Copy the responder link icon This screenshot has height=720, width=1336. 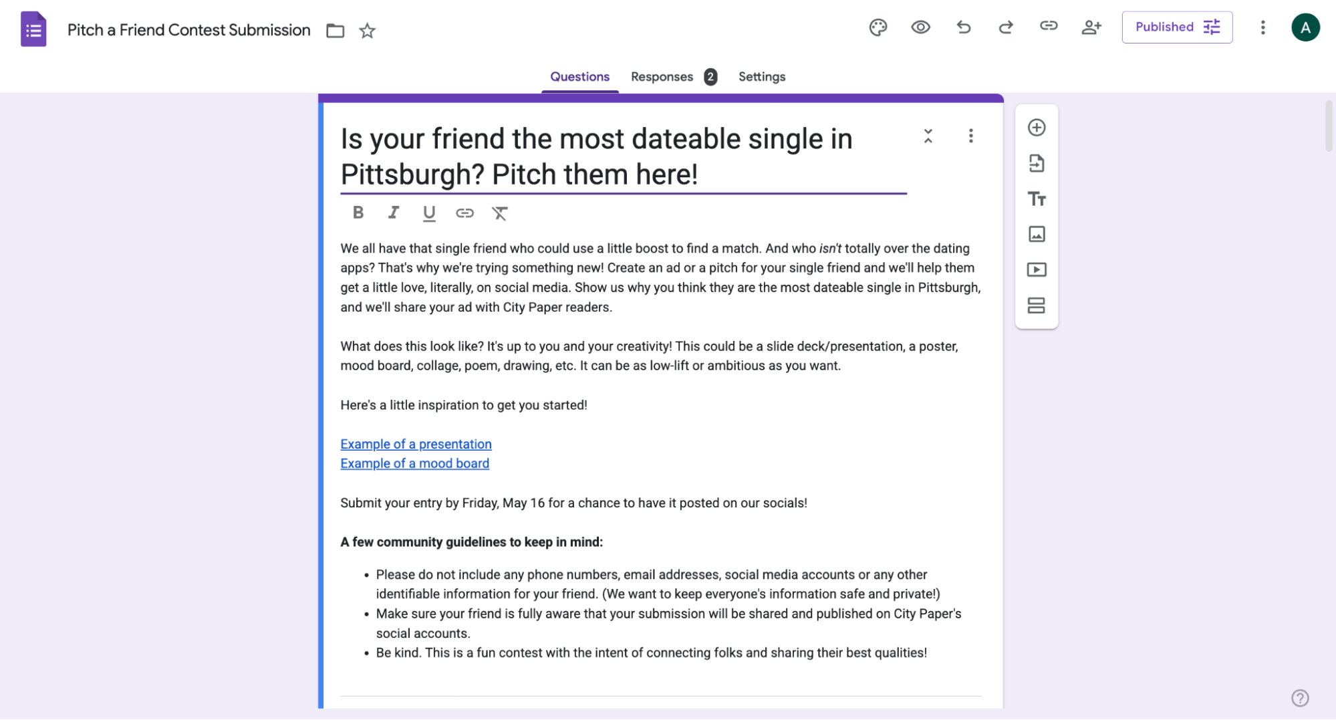pos(1049,26)
